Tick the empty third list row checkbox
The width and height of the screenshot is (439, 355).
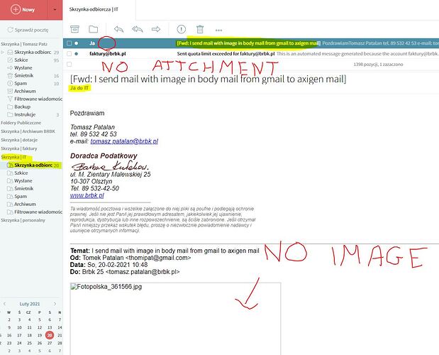click(70, 64)
